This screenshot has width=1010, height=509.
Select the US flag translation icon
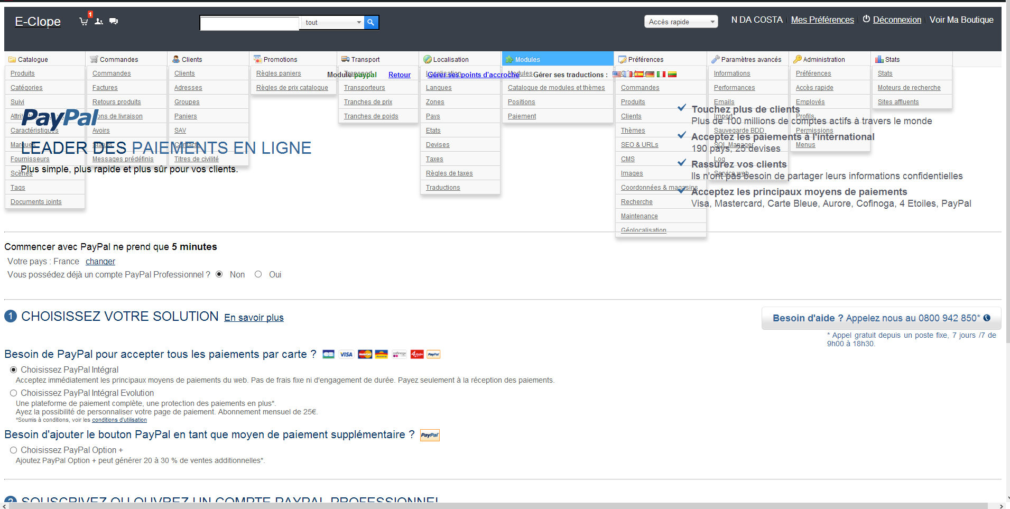617,75
